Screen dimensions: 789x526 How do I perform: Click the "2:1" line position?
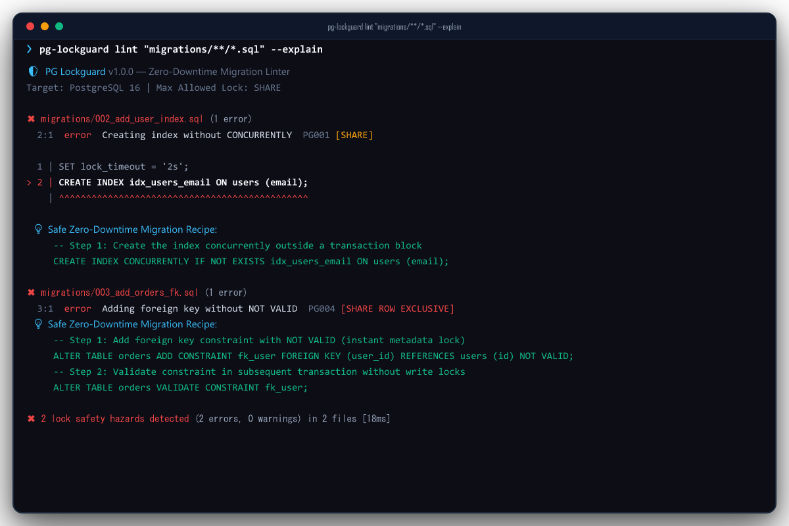pyautogui.click(x=45, y=135)
